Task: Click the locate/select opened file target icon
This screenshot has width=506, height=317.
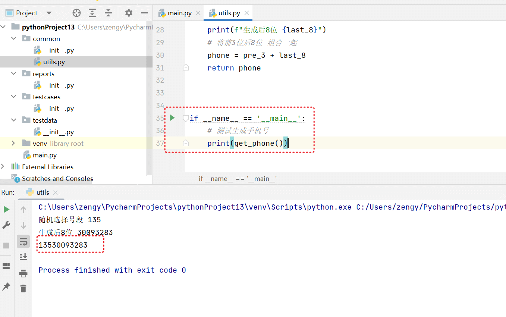Action: click(76, 13)
